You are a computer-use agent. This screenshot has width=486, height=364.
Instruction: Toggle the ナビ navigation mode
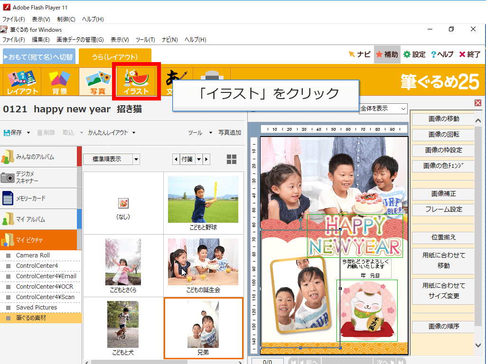click(x=359, y=55)
